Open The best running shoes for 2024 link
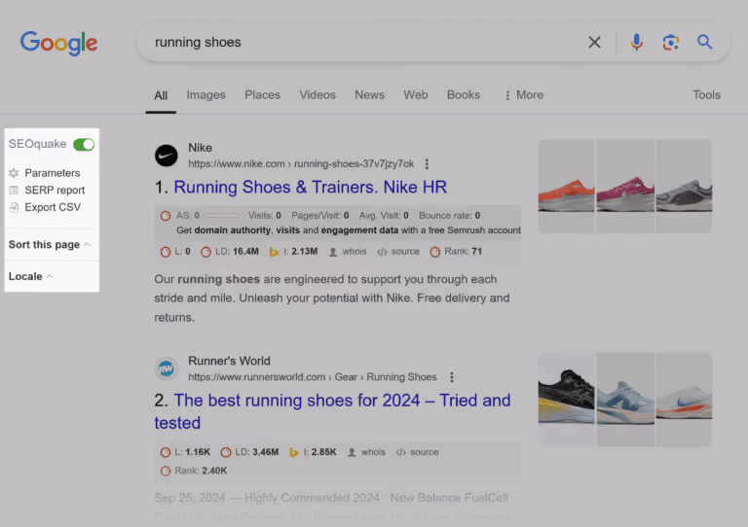 click(332, 412)
